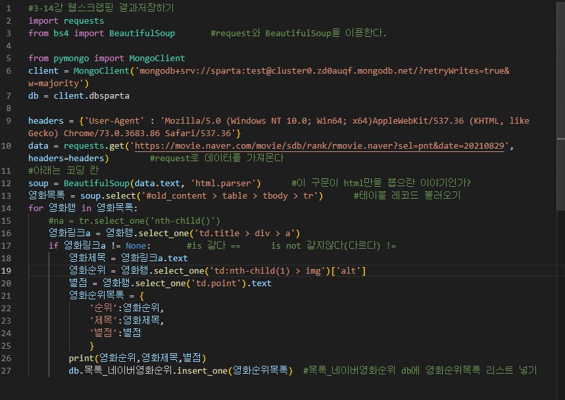Click the 'import requests' text on line 2

click(66, 21)
